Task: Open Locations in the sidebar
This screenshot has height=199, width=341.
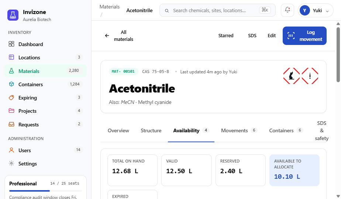Action: [45, 57]
